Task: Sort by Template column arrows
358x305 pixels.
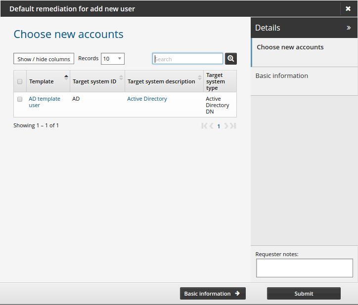Action: click(x=66, y=78)
